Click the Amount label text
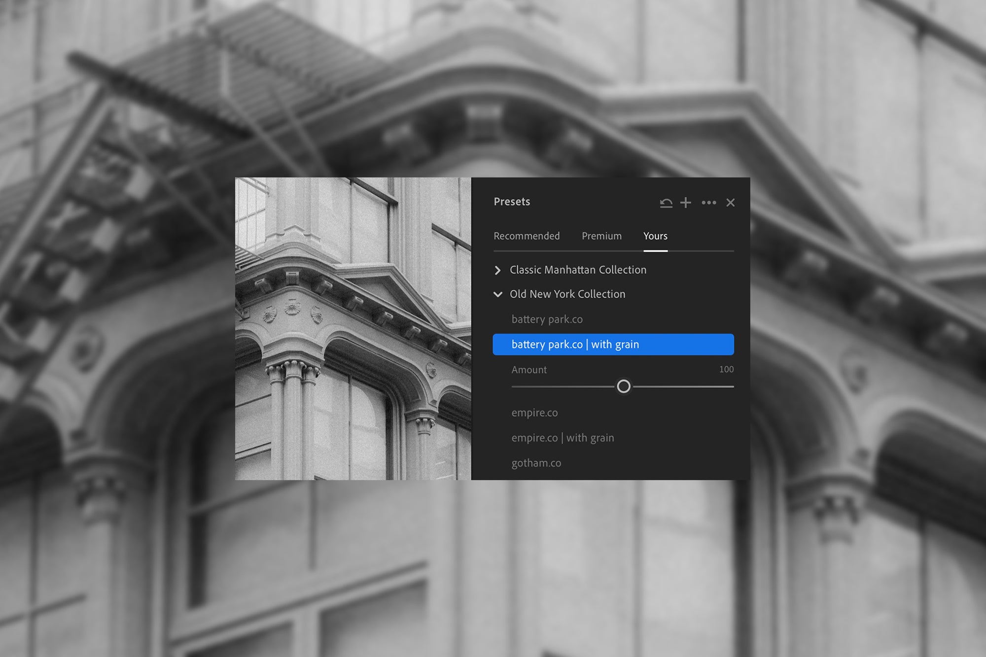 pyautogui.click(x=529, y=370)
